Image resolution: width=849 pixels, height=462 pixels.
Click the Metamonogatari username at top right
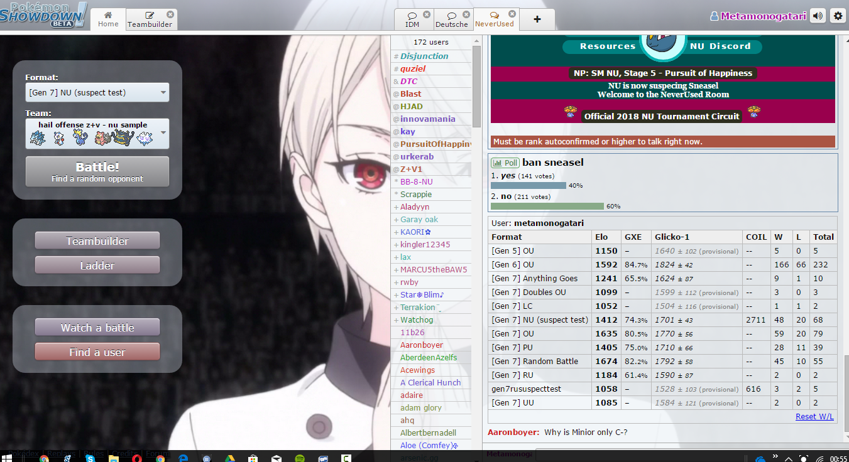[763, 16]
